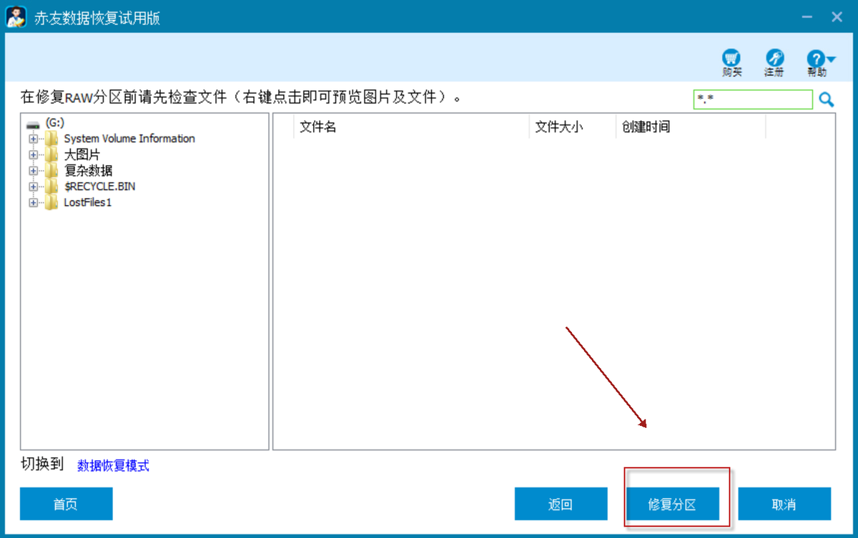Click the magnifier search icon
Screen dimensions: 858x538
(827, 100)
